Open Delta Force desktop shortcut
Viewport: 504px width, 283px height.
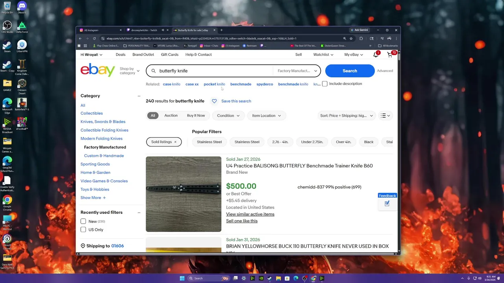(22, 27)
